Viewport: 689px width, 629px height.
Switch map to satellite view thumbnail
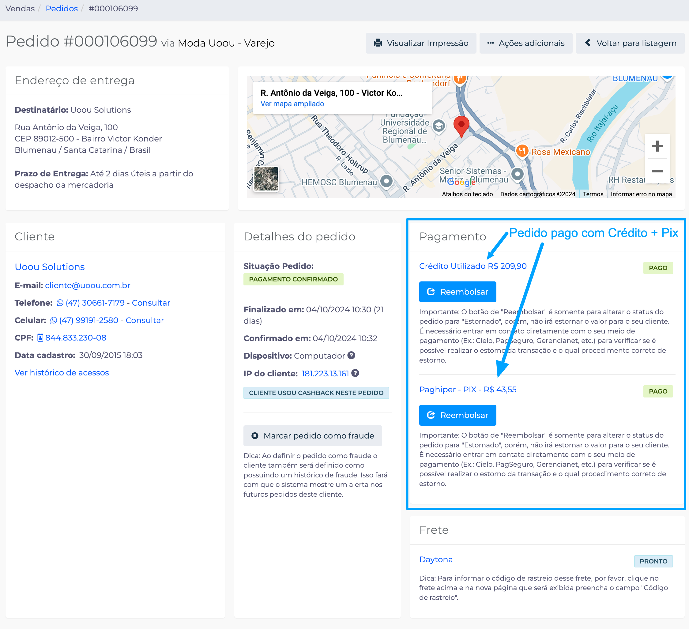[x=266, y=179]
